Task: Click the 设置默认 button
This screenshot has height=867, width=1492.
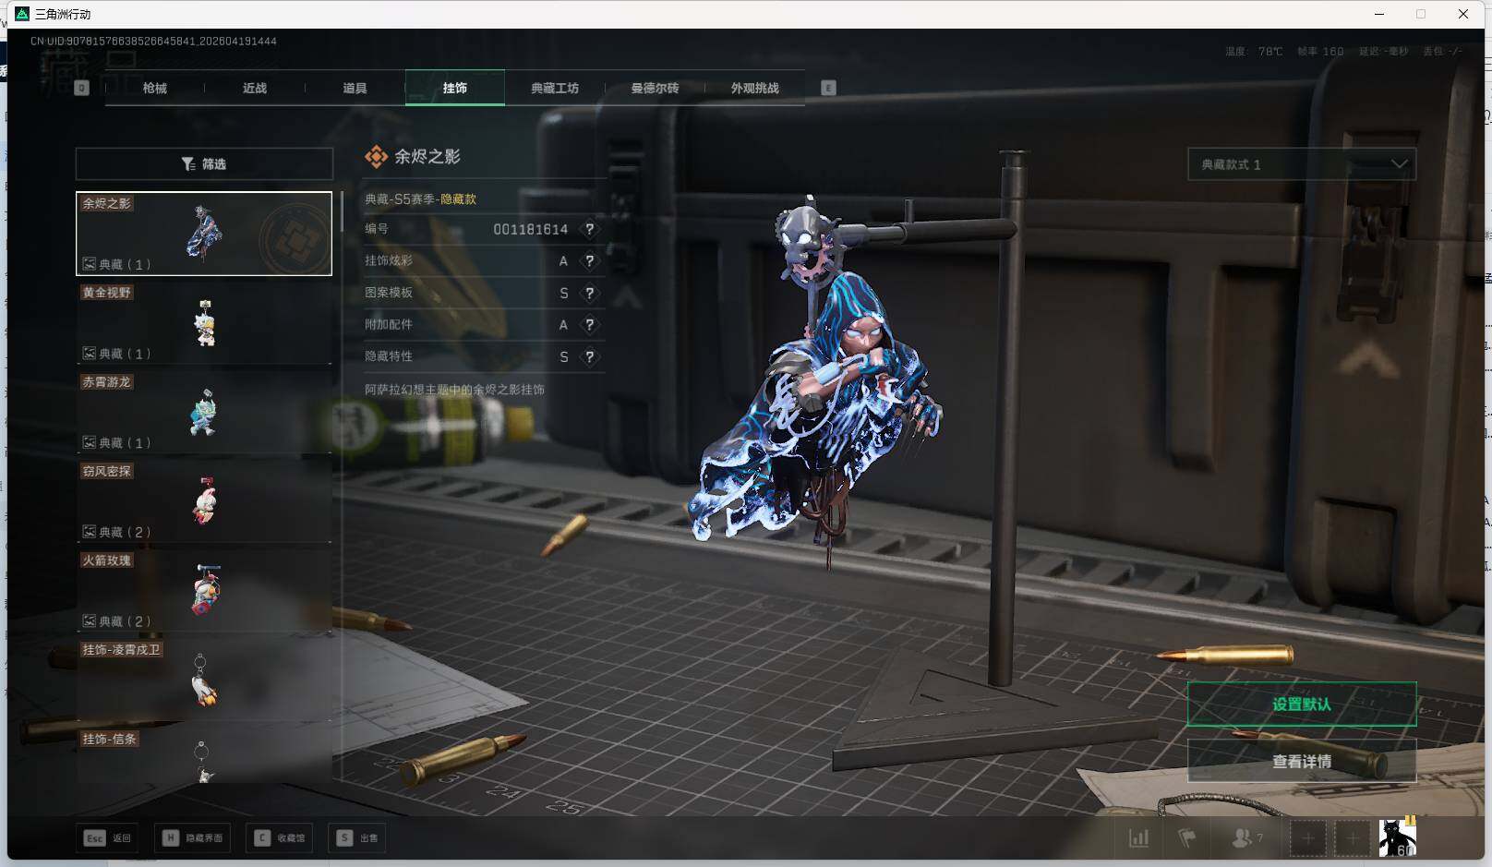Action: pyautogui.click(x=1301, y=704)
